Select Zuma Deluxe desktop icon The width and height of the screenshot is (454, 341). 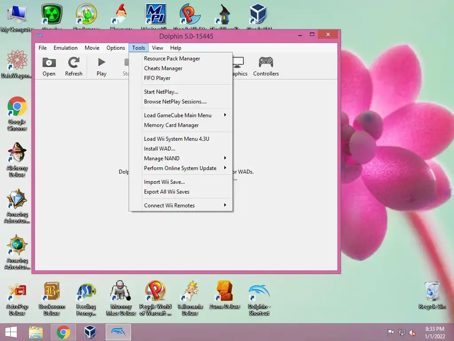tap(225, 295)
